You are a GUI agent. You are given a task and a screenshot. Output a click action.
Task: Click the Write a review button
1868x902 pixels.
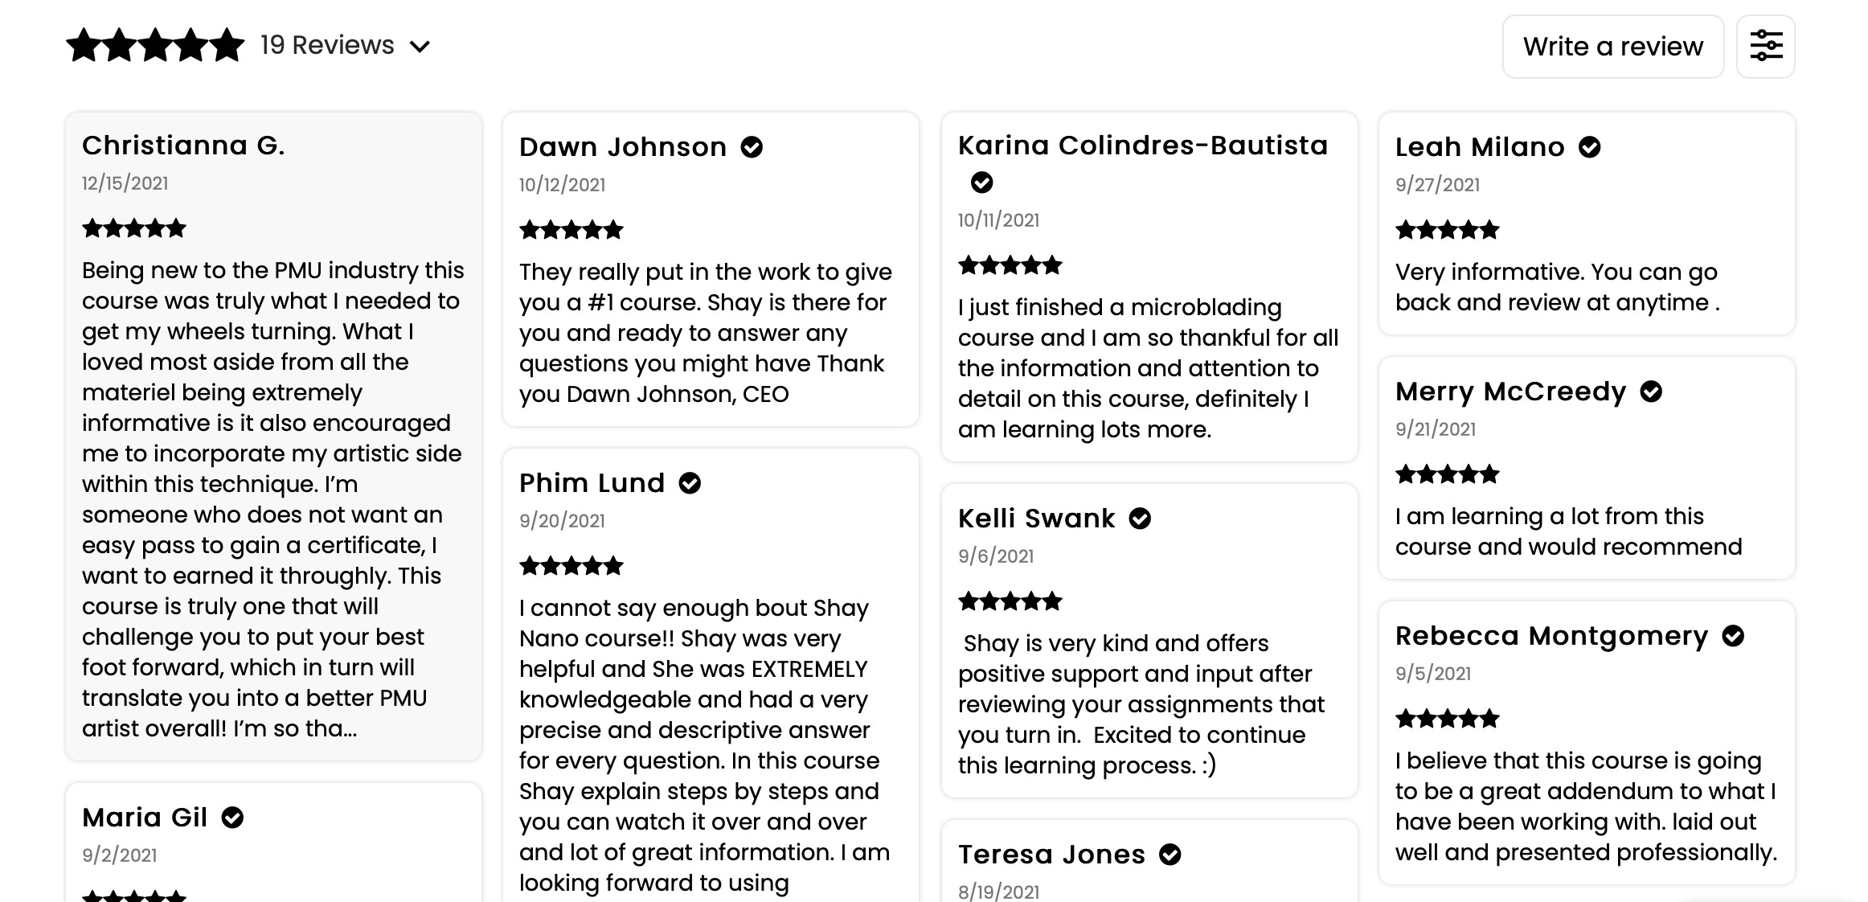(1613, 47)
